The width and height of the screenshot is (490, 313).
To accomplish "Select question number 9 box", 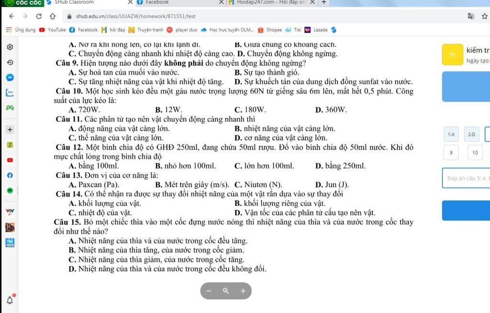I will 451,152.
